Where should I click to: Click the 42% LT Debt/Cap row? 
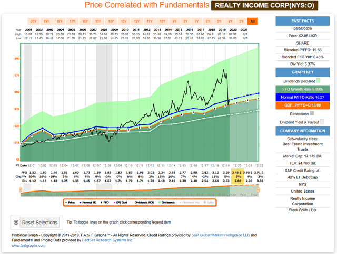pyautogui.click(x=302, y=177)
